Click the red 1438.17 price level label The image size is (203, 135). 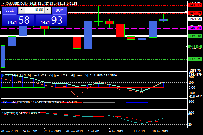[x=195, y=5]
